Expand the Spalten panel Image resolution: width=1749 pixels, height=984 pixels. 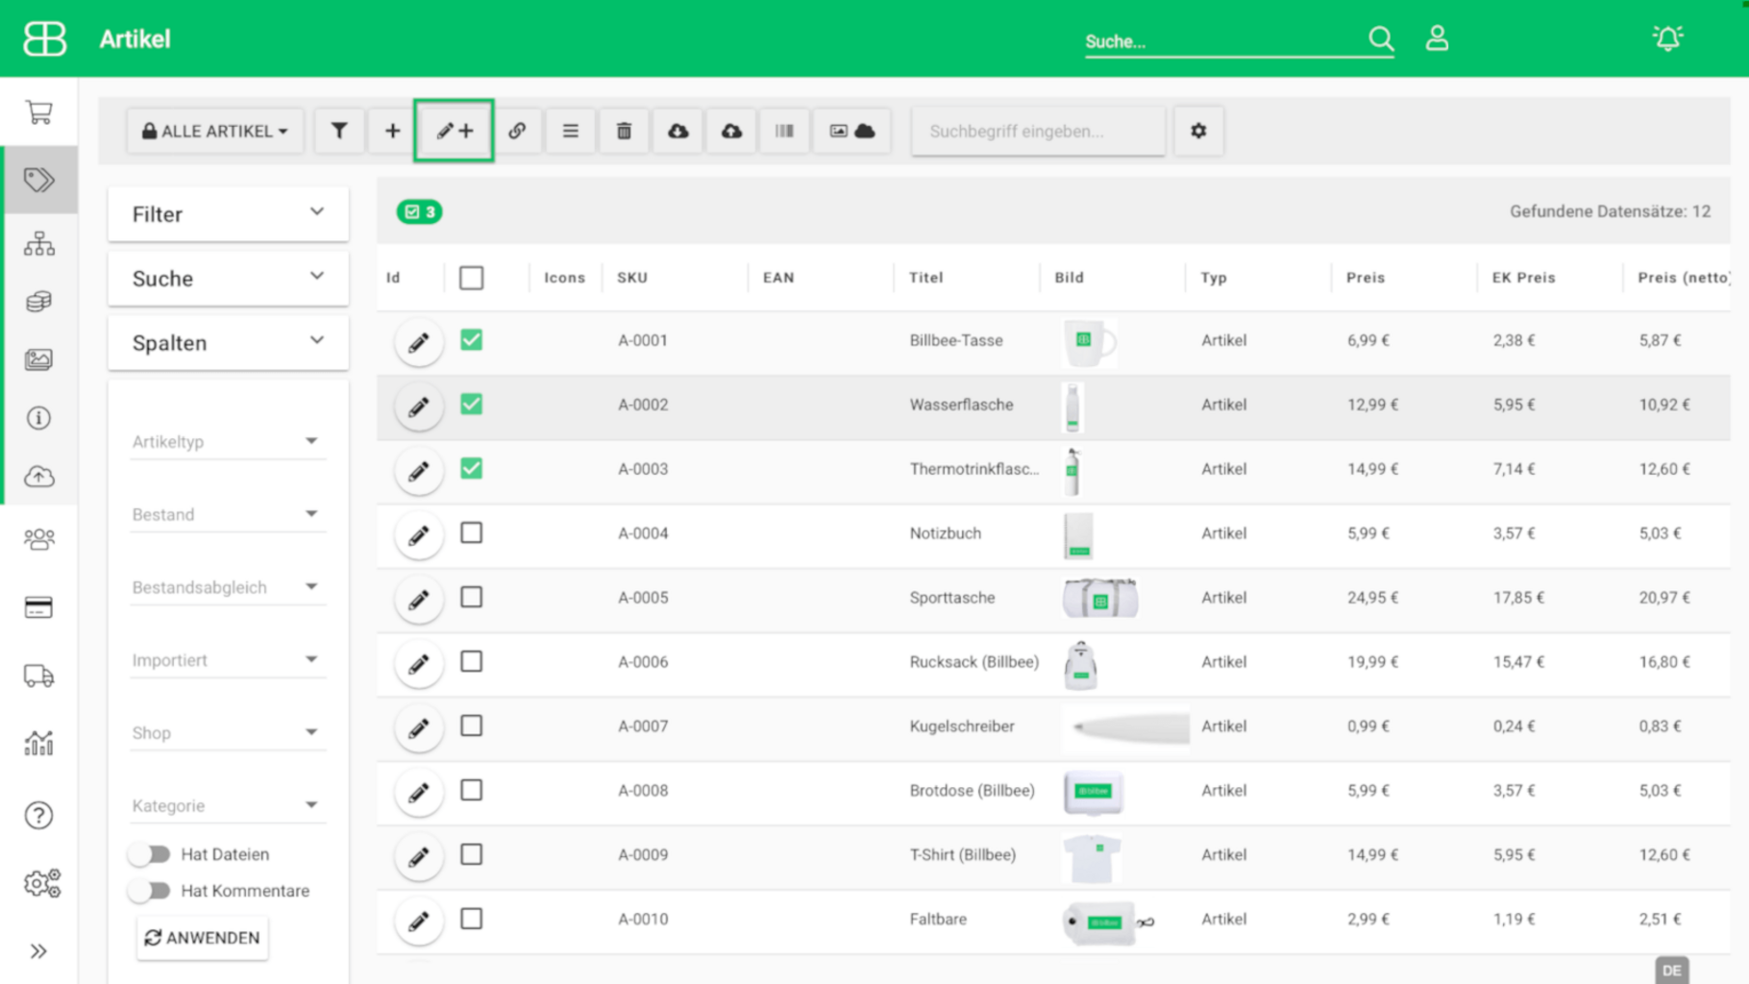coord(228,343)
